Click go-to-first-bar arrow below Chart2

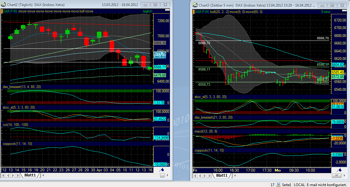tap(3, 175)
